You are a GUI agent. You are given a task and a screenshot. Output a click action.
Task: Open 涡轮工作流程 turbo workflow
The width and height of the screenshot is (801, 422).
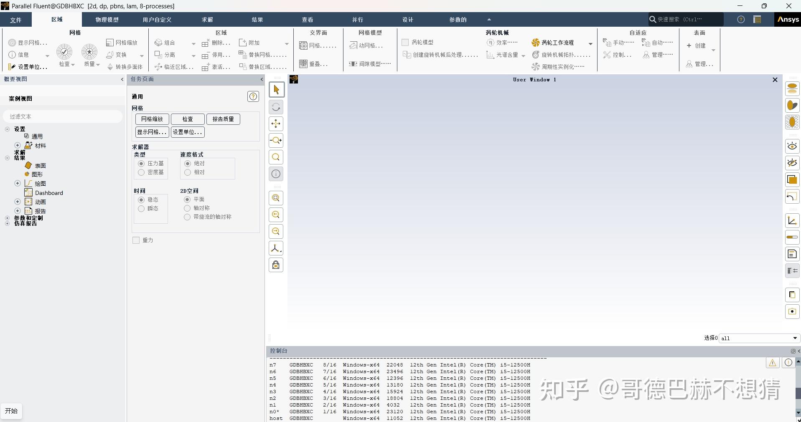(553, 43)
